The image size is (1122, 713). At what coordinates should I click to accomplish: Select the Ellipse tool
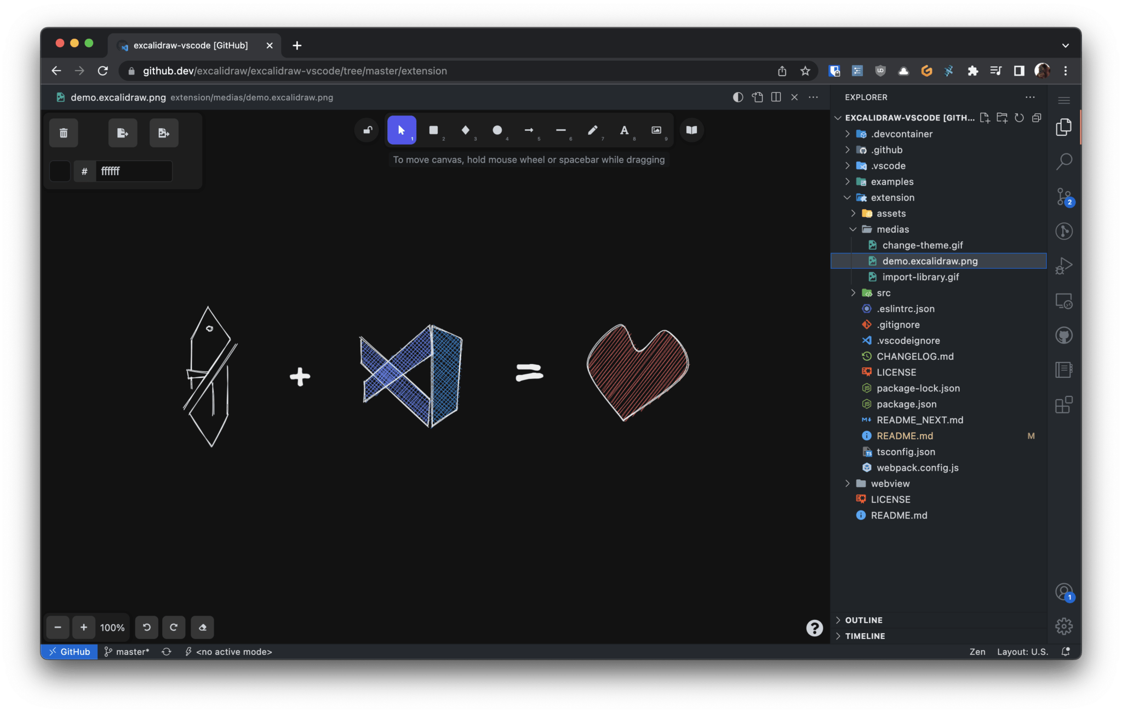pyautogui.click(x=497, y=130)
